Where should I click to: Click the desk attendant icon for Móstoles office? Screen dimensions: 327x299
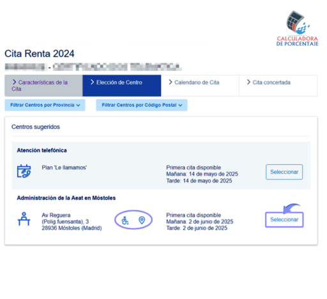pos(24,219)
